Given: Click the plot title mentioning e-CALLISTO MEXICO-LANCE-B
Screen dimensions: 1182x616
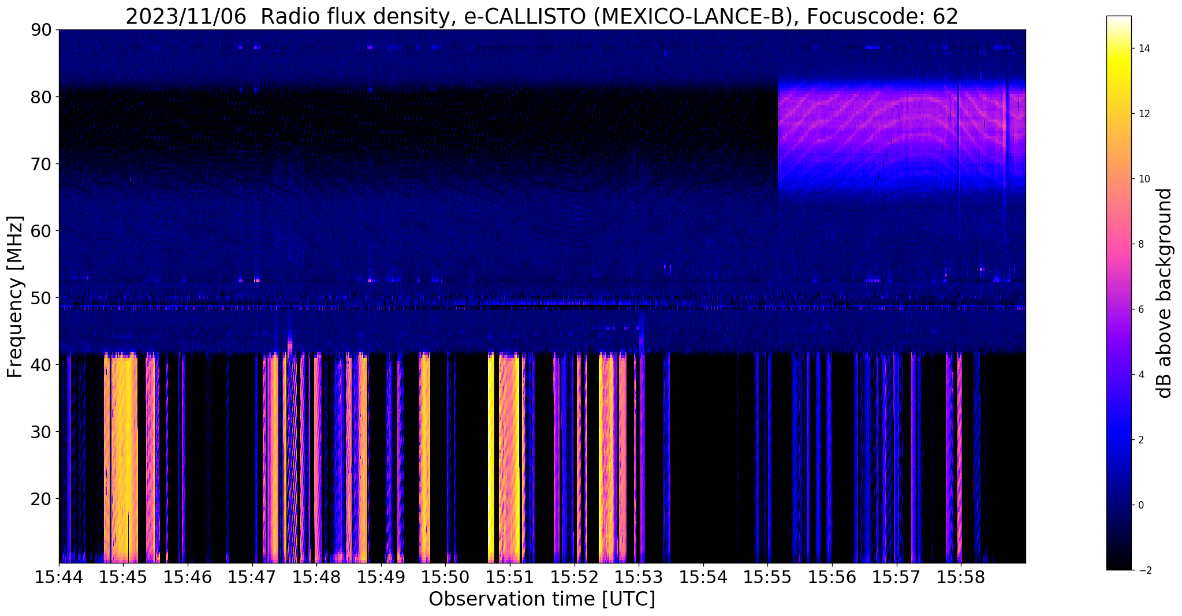Looking at the screenshot, I should [542, 16].
